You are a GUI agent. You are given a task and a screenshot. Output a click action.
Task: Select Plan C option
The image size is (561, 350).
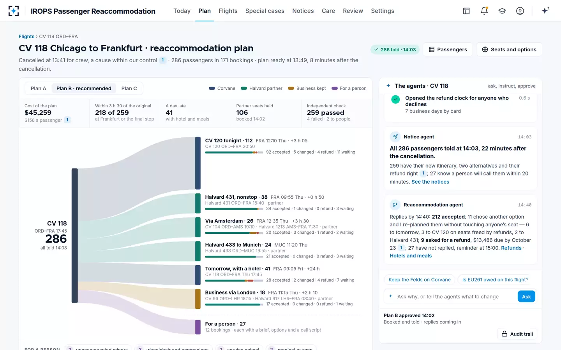click(129, 88)
